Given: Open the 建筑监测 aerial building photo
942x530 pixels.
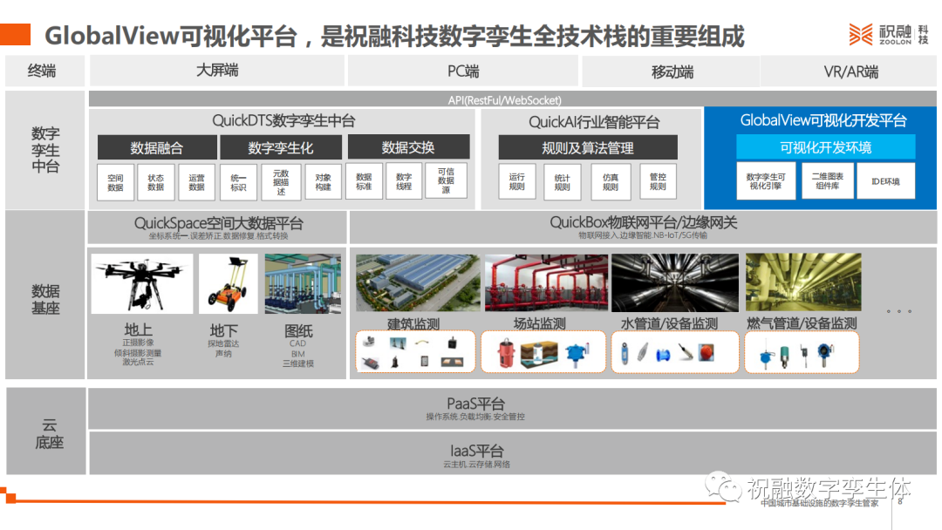Looking at the screenshot, I should 417,283.
